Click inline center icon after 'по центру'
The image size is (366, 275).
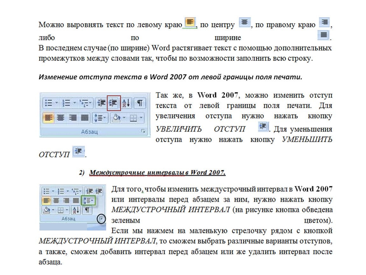coord(245,22)
